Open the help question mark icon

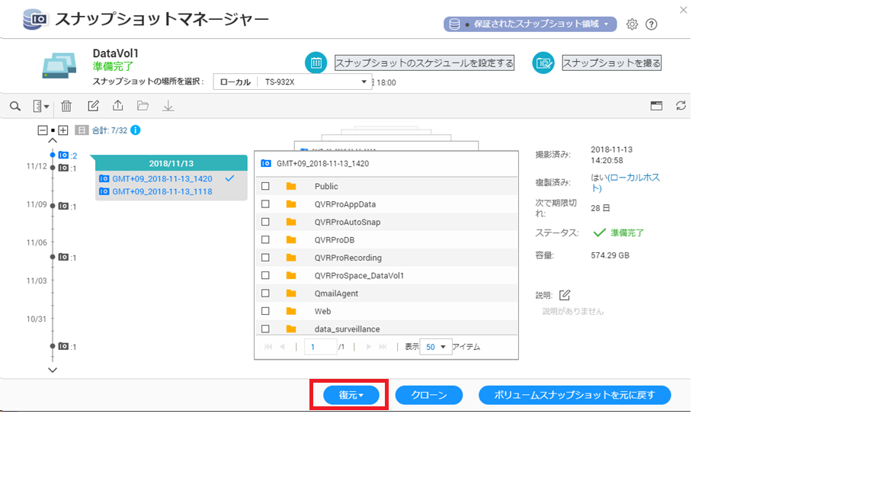click(x=651, y=24)
